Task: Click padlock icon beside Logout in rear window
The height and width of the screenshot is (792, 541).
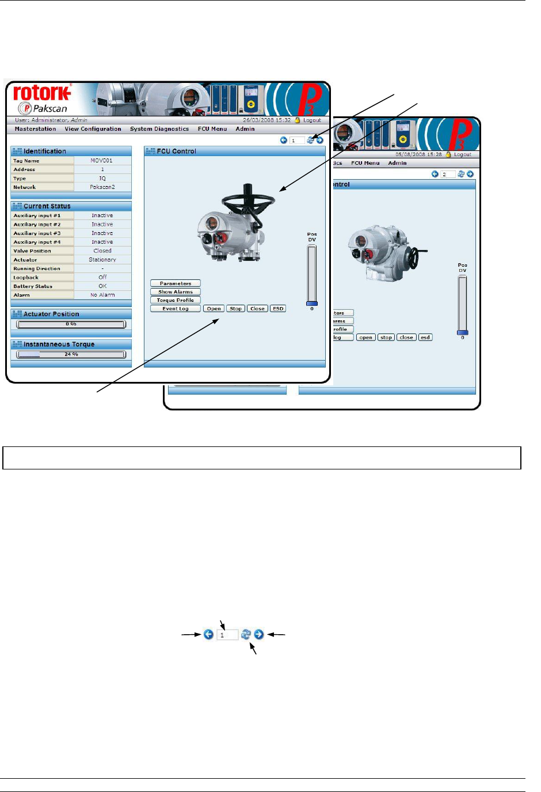Action: coord(448,154)
